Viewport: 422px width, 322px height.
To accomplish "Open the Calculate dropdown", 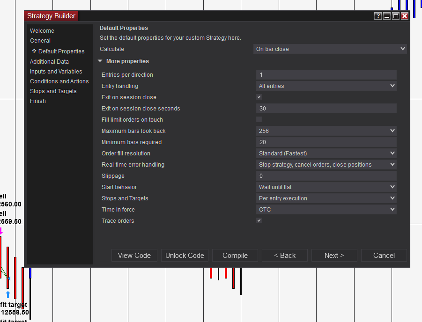I will 330,49.
